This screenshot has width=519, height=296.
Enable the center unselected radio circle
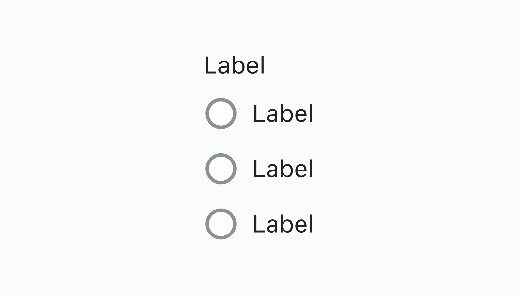pos(221,169)
